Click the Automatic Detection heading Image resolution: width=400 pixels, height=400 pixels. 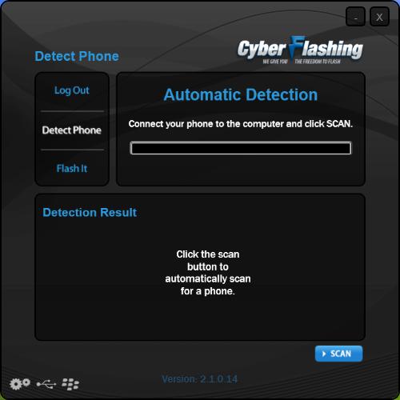241,94
